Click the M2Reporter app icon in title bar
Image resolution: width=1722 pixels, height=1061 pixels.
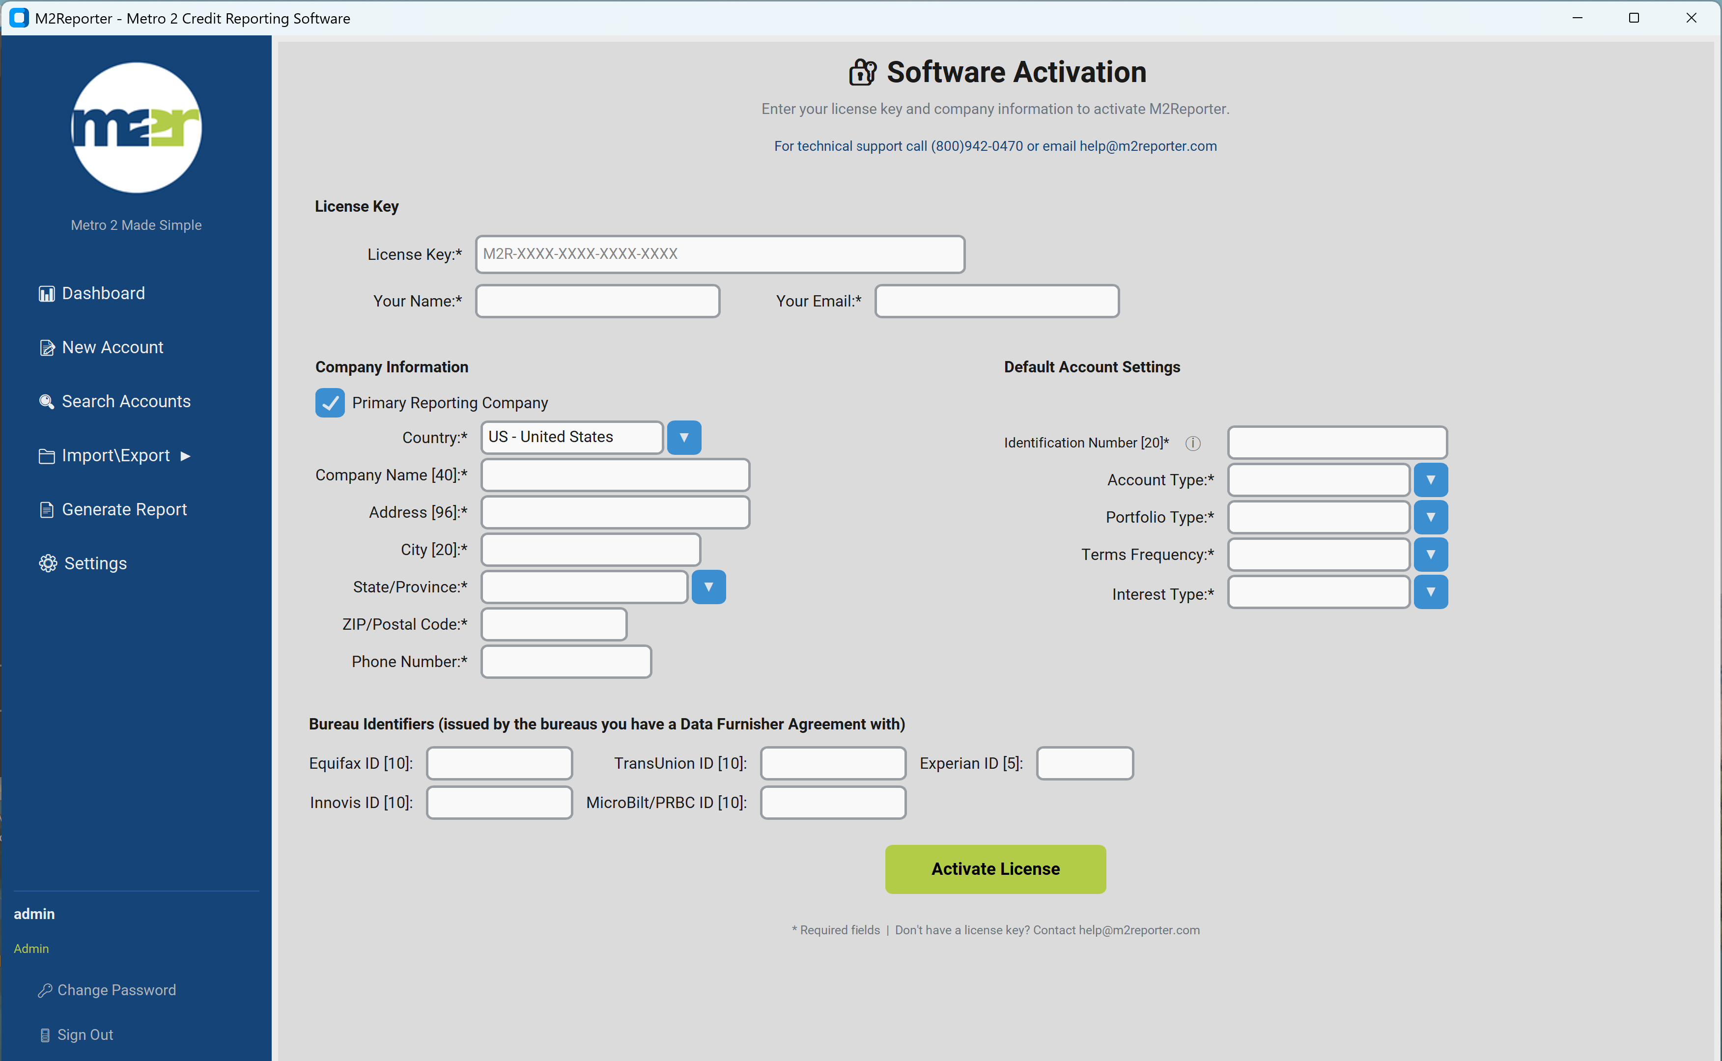[x=19, y=18]
